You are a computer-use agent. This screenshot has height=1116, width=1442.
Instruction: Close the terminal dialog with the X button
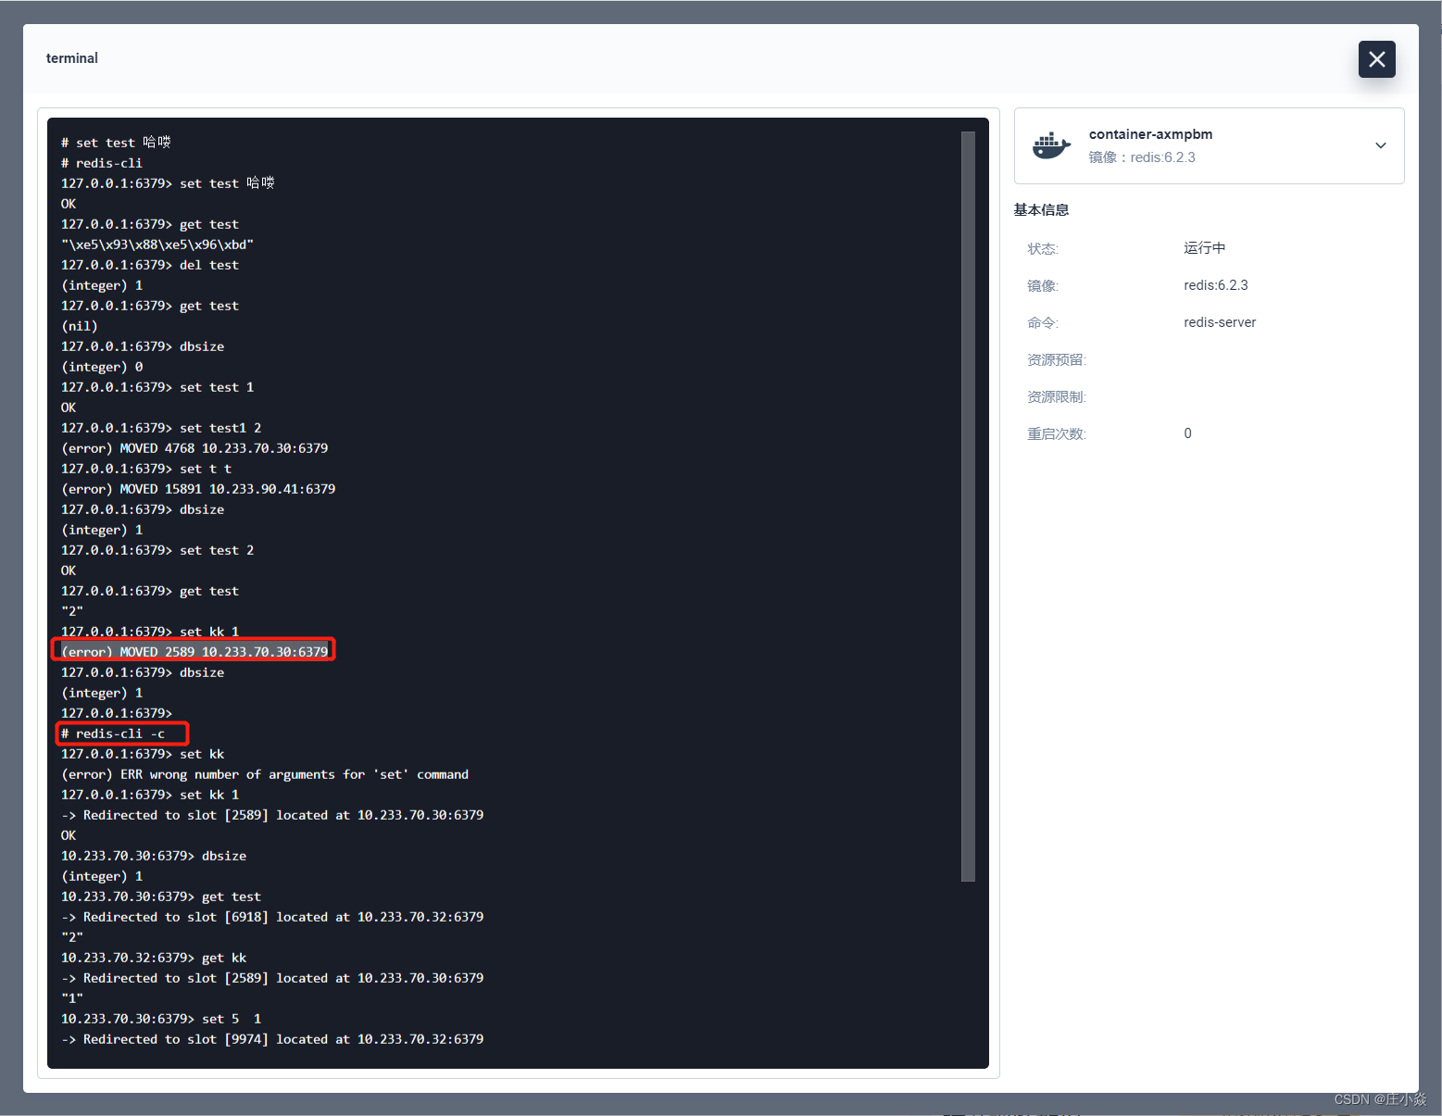pos(1376,59)
